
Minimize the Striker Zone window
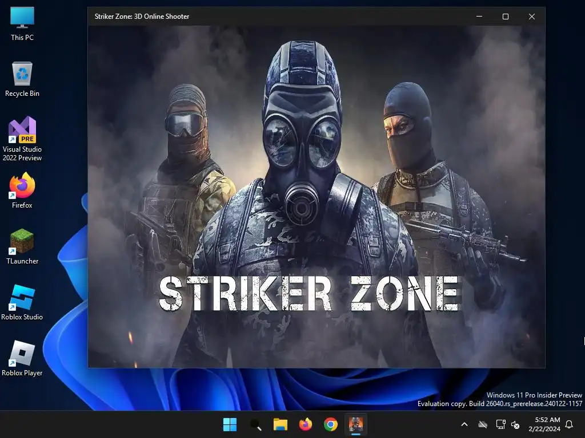pyautogui.click(x=479, y=17)
